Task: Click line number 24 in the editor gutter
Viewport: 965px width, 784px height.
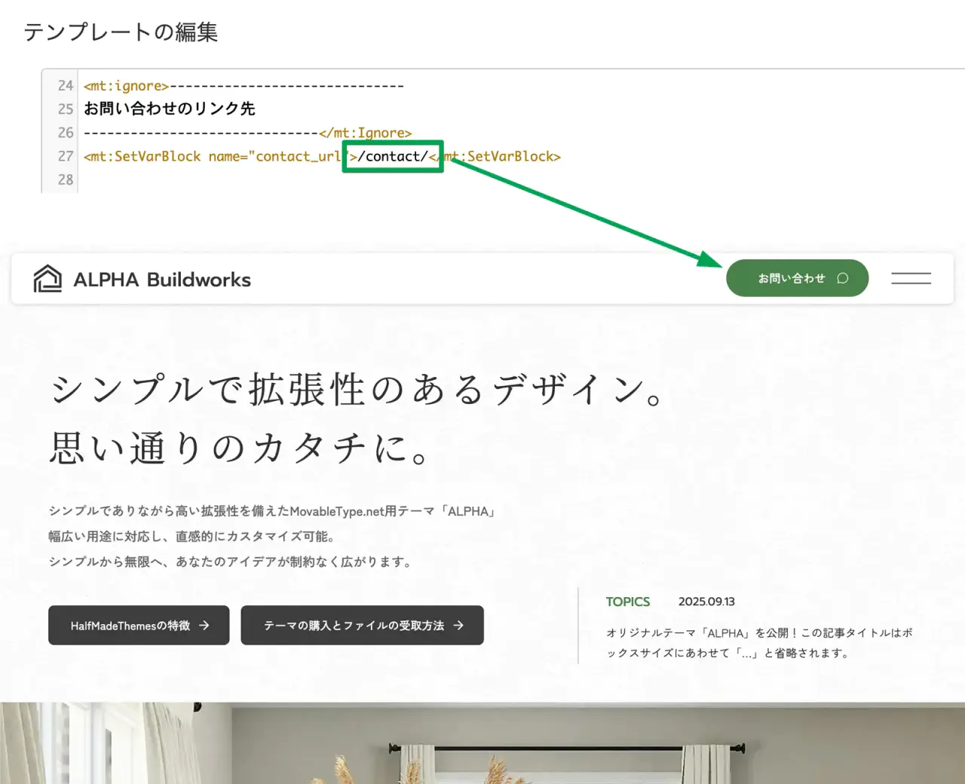Action: [66, 86]
